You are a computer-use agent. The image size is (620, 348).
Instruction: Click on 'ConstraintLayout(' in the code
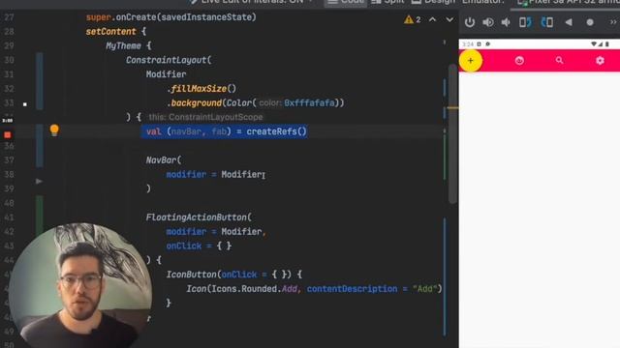pyautogui.click(x=169, y=60)
